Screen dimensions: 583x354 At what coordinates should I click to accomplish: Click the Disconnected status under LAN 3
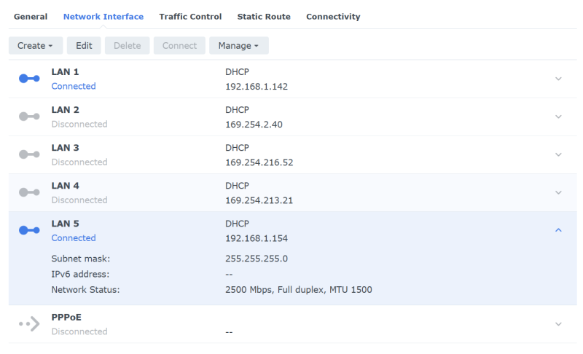click(79, 162)
